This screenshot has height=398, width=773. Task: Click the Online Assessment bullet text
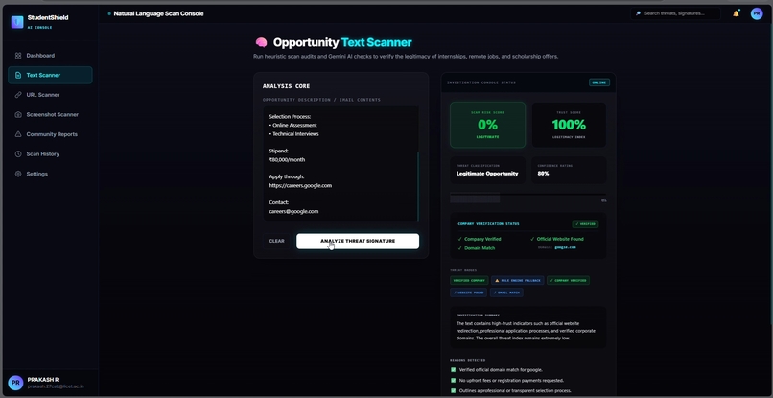click(294, 126)
